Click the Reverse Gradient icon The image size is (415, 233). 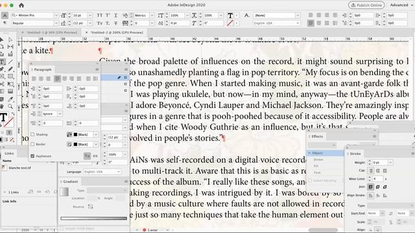click(91, 206)
